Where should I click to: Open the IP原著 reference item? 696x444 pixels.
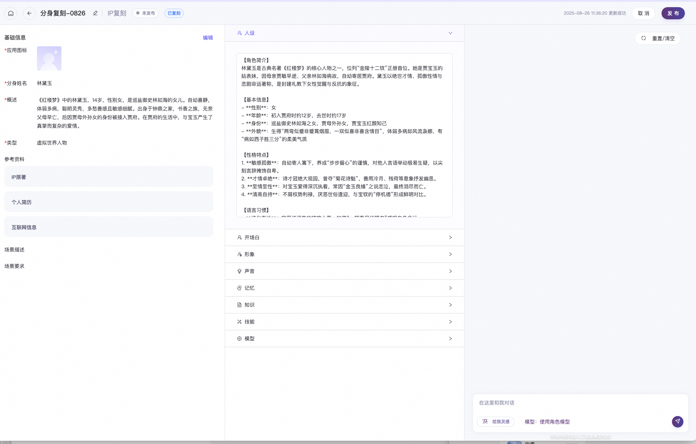(109, 177)
